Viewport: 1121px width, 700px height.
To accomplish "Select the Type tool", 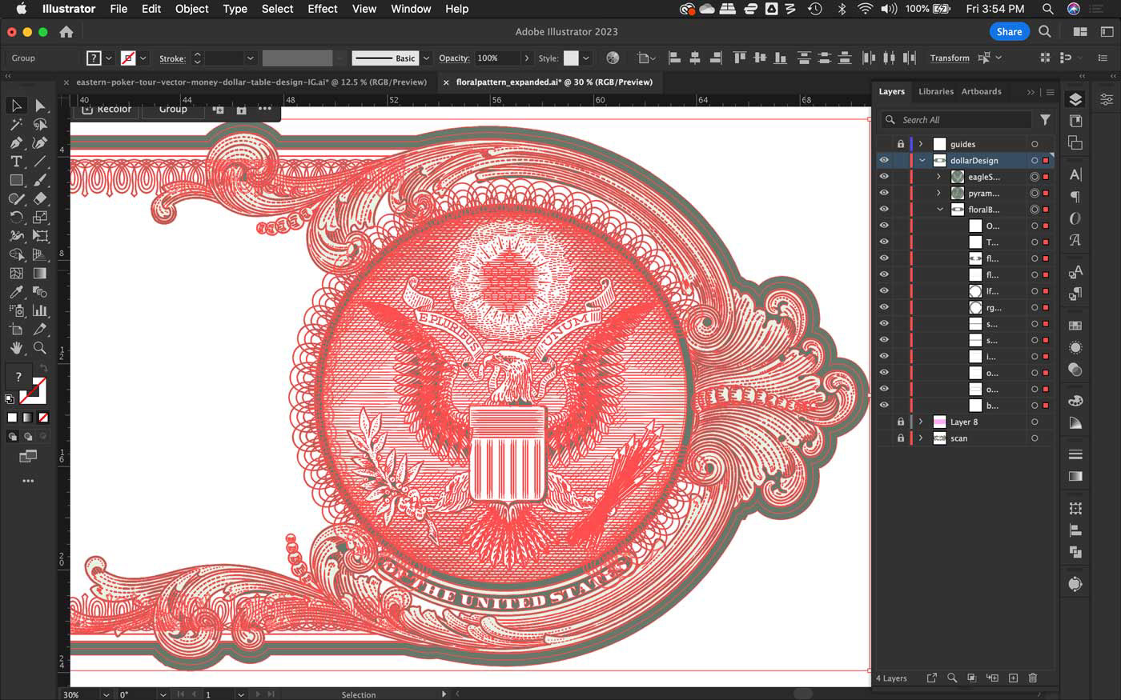I will click(x=16, y=162).
